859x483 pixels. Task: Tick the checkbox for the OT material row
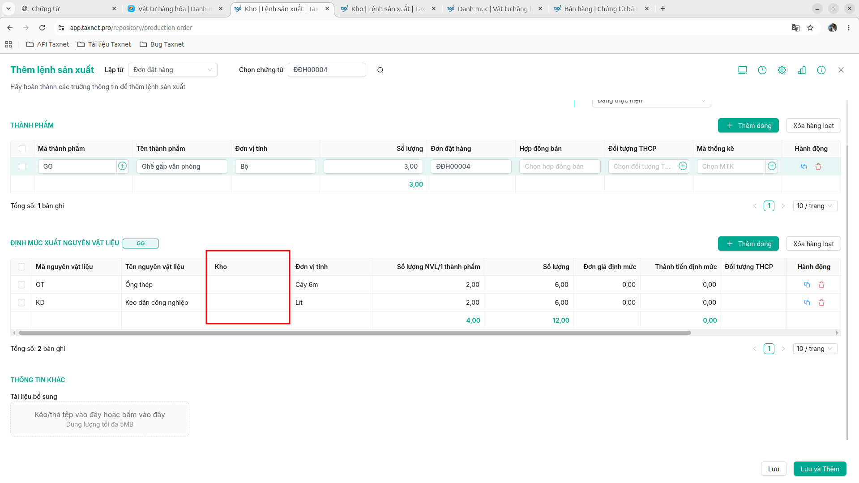click(21, 285)
